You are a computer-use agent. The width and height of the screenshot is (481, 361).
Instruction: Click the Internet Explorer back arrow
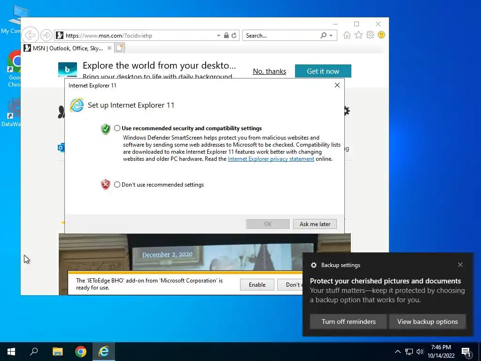pyautogui.click(x=30, y=35)
